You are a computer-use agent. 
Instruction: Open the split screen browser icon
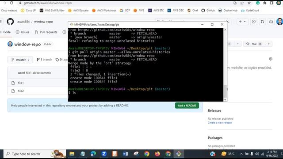(272, 3)
